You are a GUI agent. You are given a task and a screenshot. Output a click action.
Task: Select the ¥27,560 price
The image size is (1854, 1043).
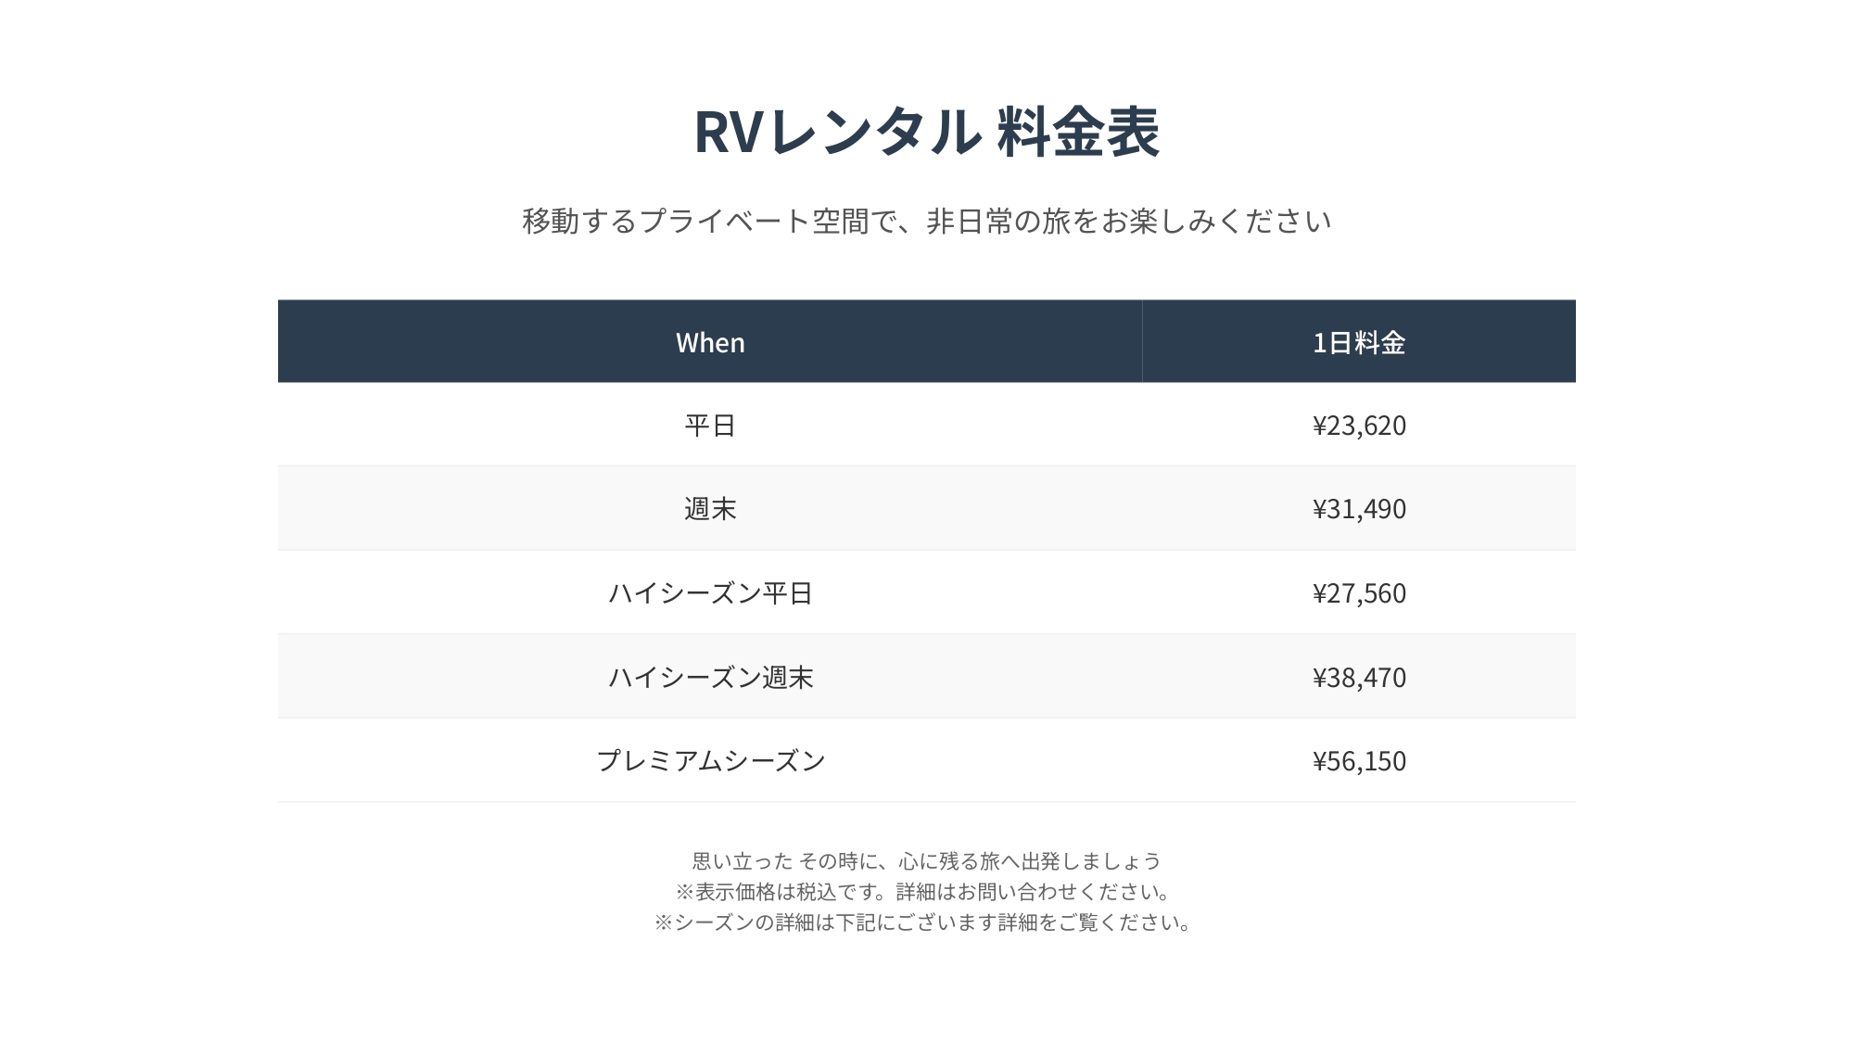pos(1359,592)
